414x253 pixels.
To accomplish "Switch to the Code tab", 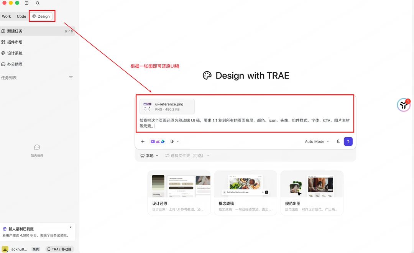I will point(21,16).
